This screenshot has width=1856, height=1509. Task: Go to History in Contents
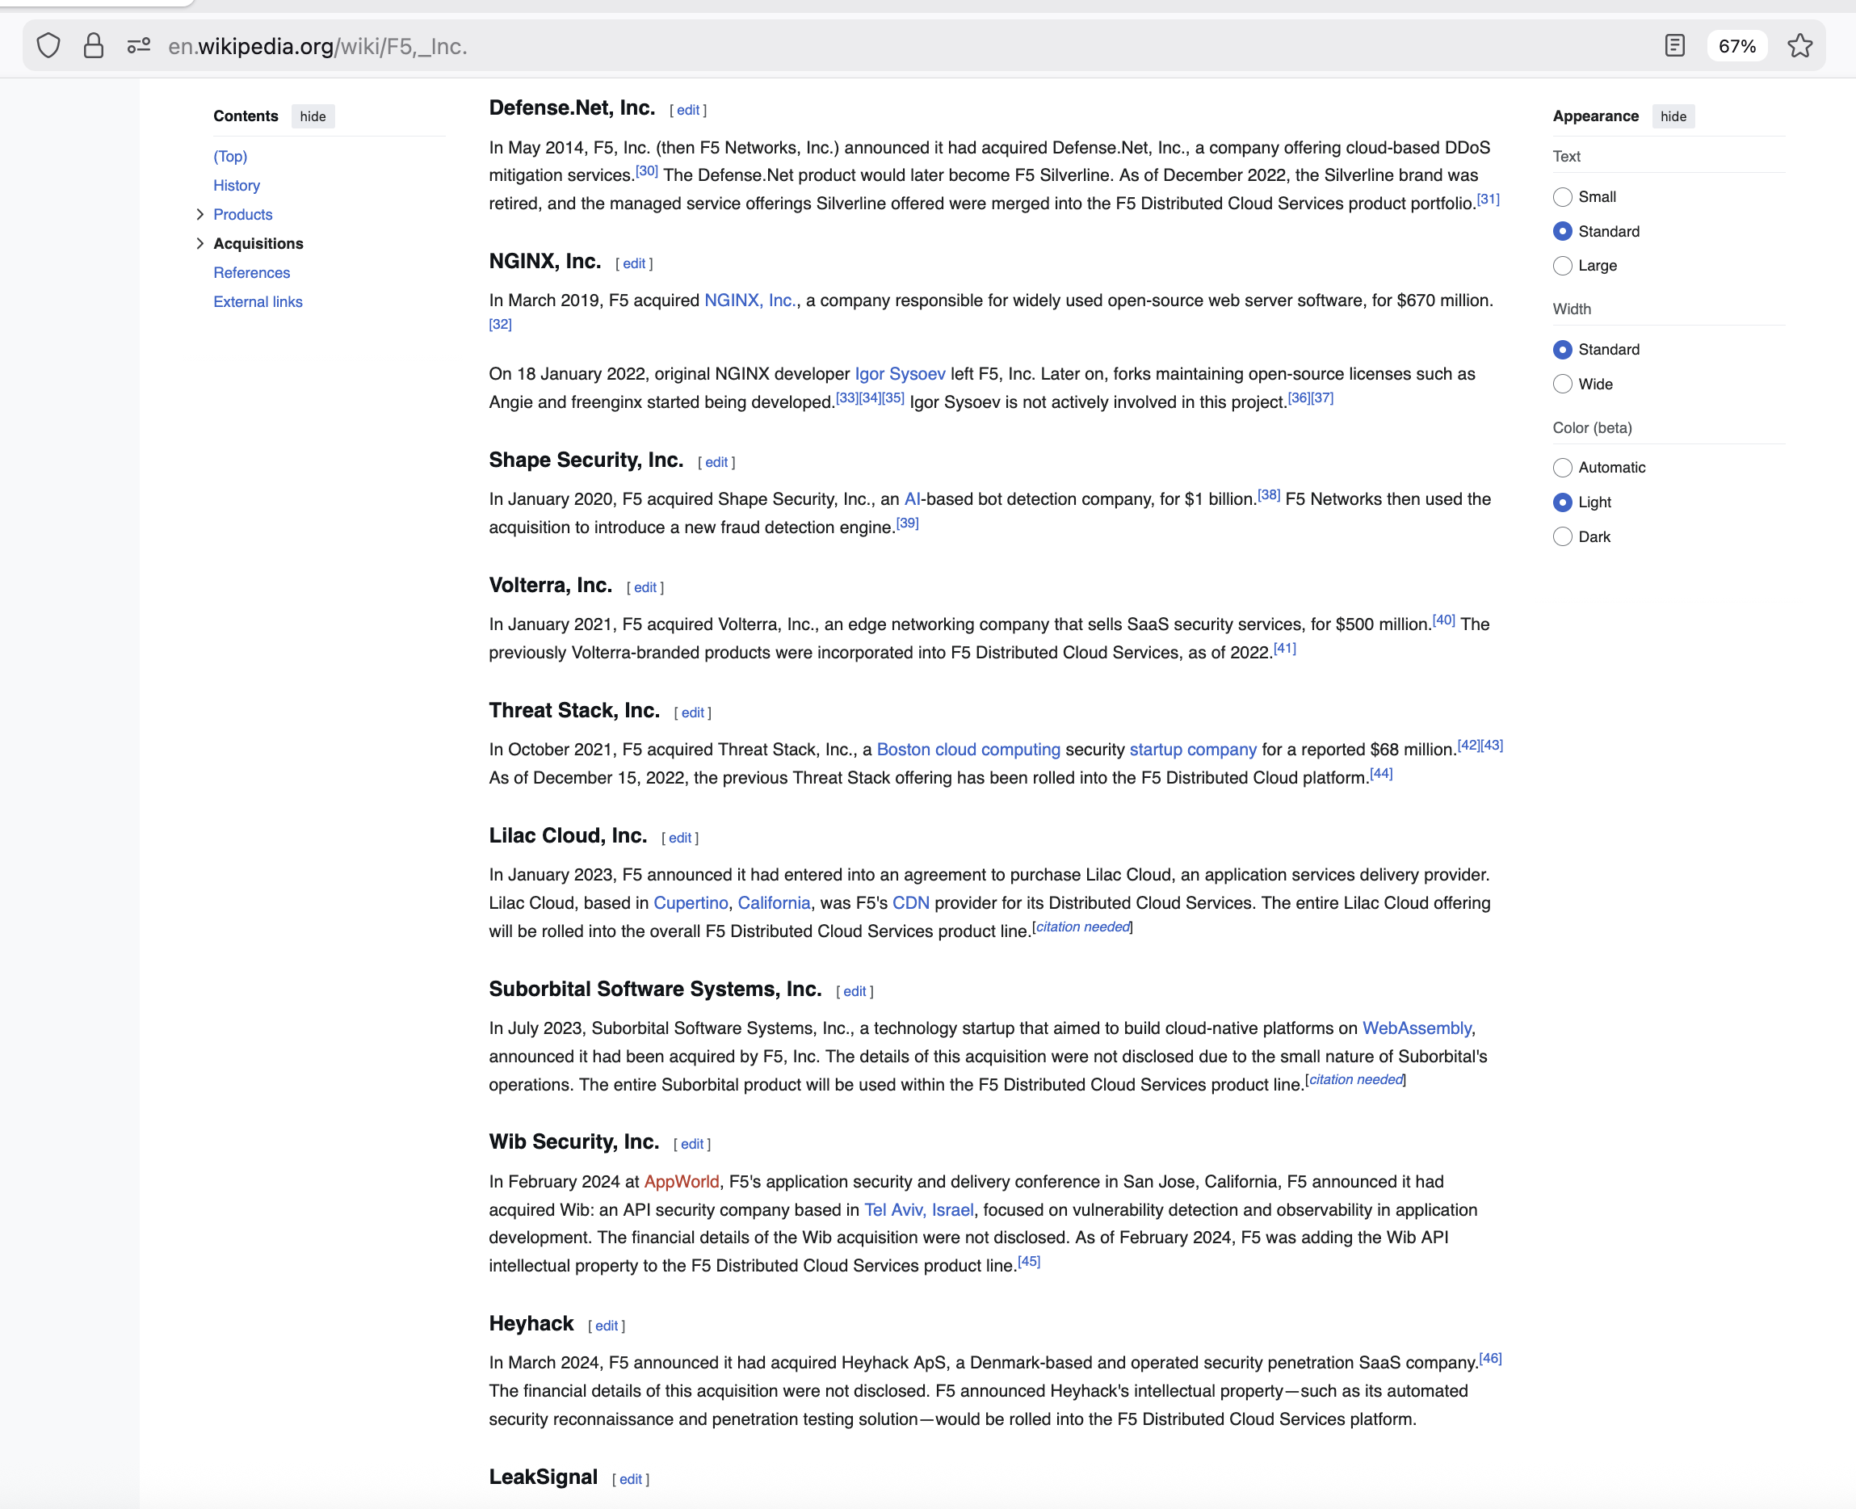[237, 185]
